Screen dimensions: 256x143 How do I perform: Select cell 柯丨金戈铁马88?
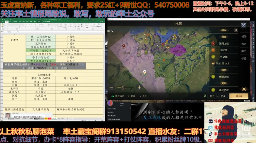tap(41, 40)
